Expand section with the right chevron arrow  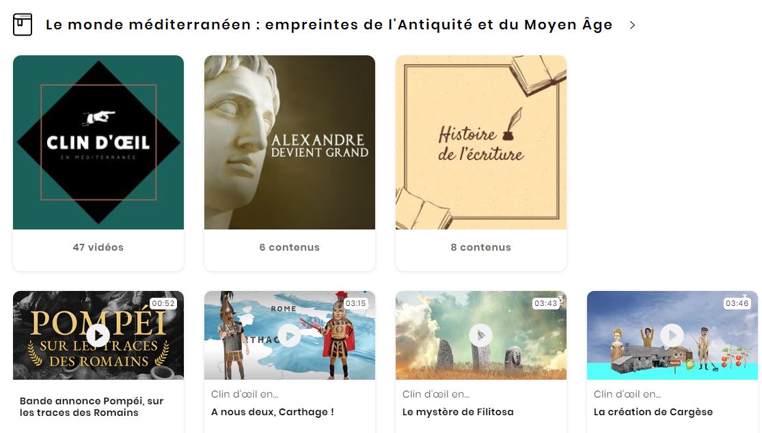[632, 25]
